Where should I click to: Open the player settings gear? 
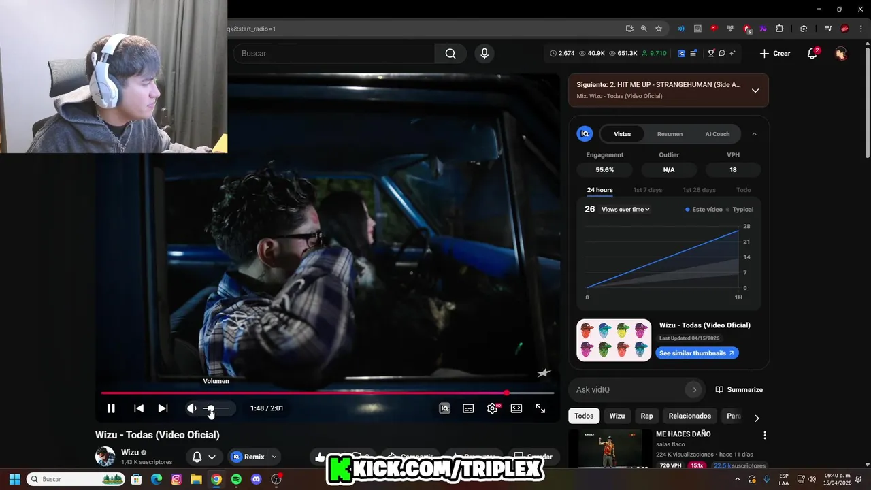click(x=493, y=408)
